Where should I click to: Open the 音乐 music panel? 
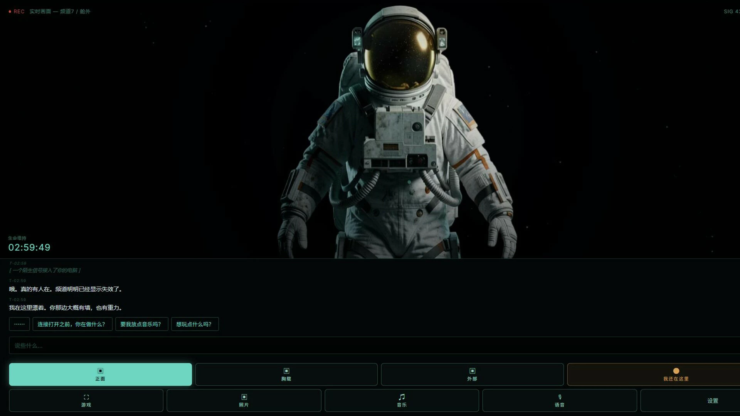[402, 401]
